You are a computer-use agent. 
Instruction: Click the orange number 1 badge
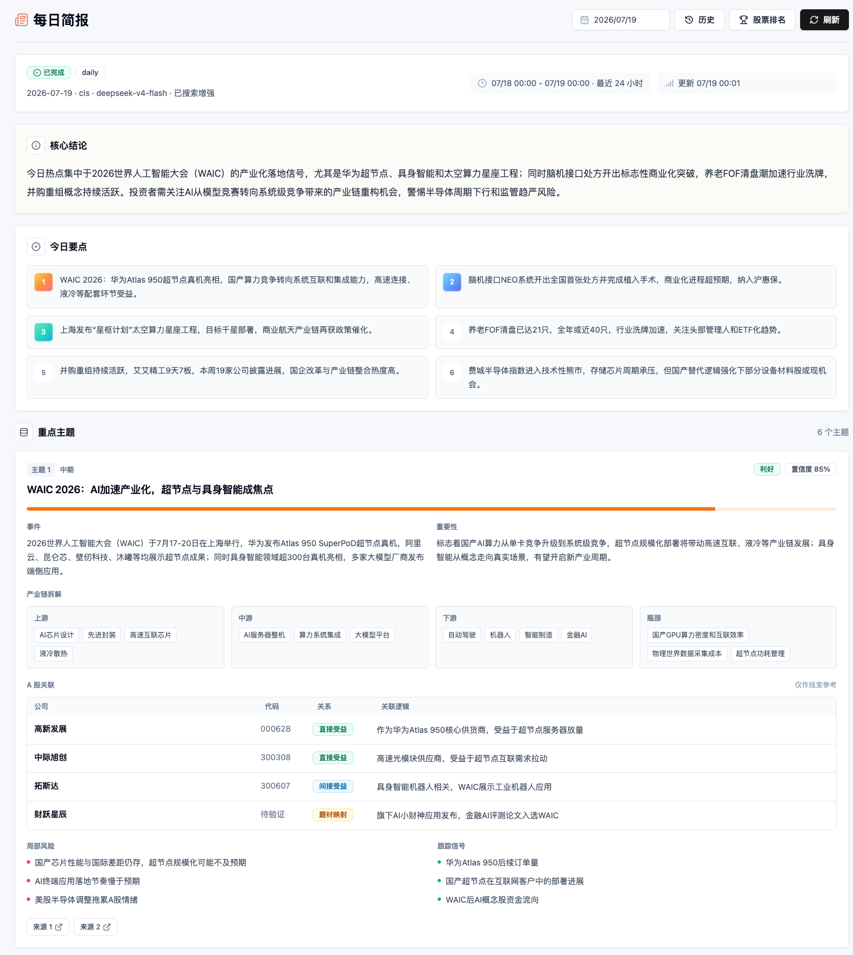coord(44,282)
